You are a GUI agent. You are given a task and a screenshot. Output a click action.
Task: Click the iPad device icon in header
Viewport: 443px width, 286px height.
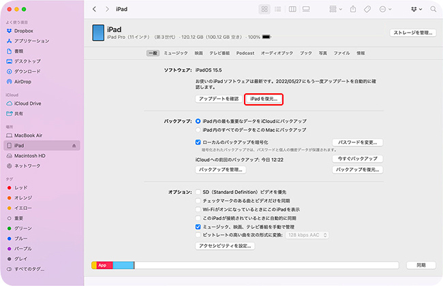point(98,33)
